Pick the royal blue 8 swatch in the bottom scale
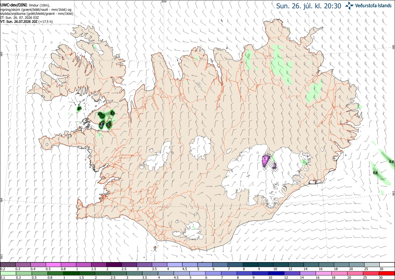 245,273
